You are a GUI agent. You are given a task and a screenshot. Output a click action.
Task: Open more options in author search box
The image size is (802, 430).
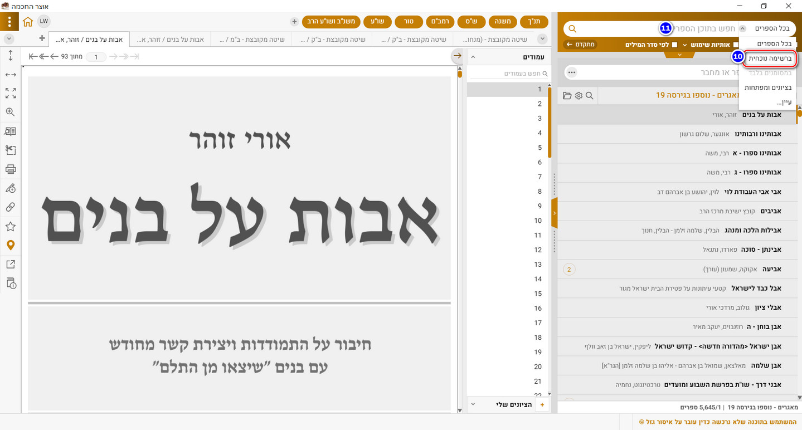pos(572,72)
